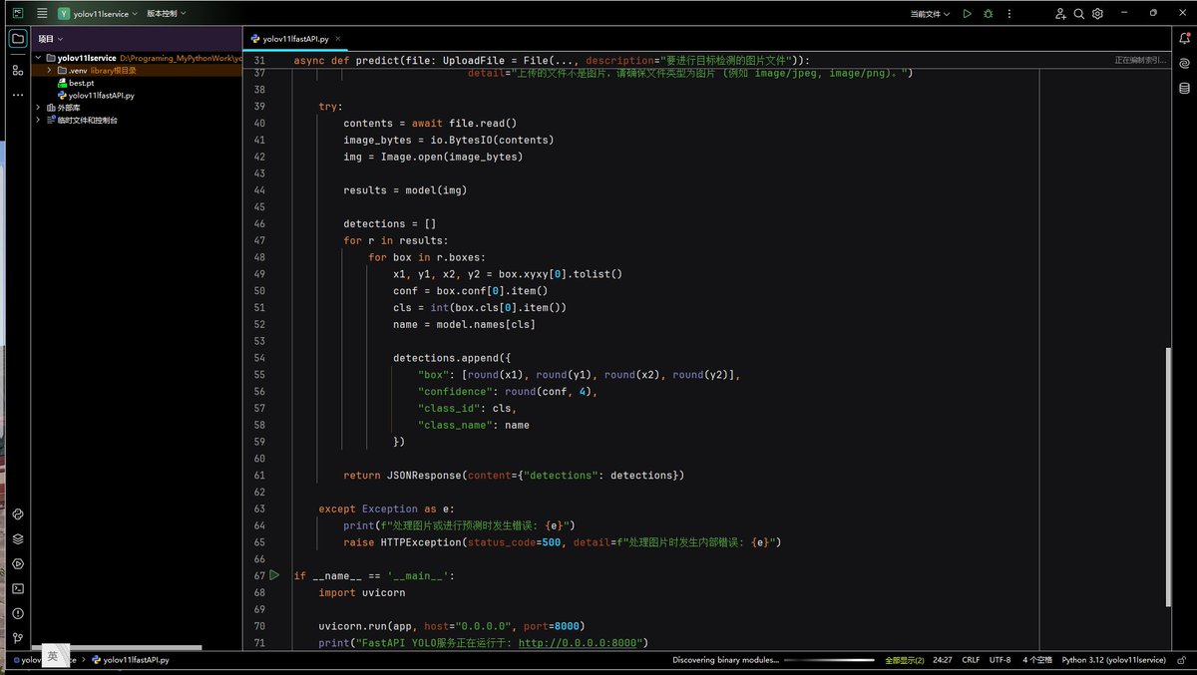The width and height of the screenshot is (1197, 675).
Task: Click the '正在编制索引...' indexing message
Action: point(1139,60)
